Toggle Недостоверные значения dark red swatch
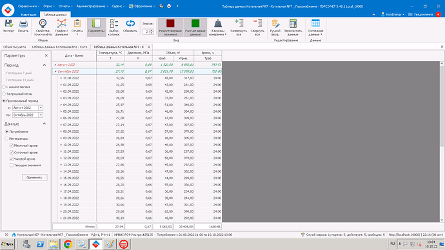445x250 pixels. pyautogui.click(x=170, y=23)
